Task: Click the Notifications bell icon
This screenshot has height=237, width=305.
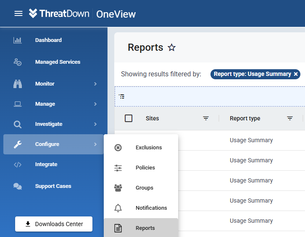Action: click(x=118, y=208)
